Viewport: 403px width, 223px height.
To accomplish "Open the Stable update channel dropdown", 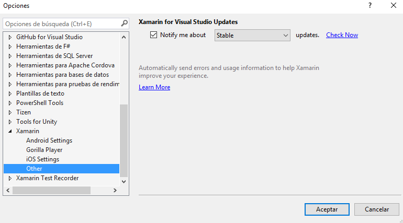I will coord(252,36).
